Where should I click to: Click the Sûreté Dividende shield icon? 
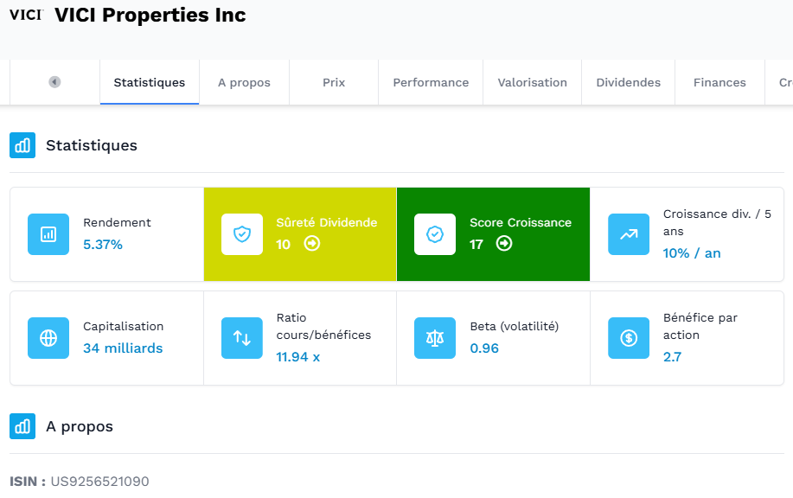click(242, 234)
